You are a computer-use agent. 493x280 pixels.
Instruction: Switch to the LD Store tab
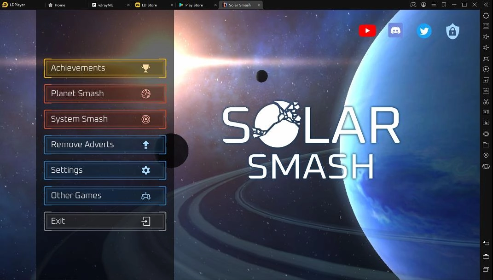tap(146, 5)
